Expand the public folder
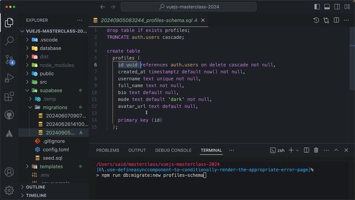 pyautogui.click(x=53, y=73)
